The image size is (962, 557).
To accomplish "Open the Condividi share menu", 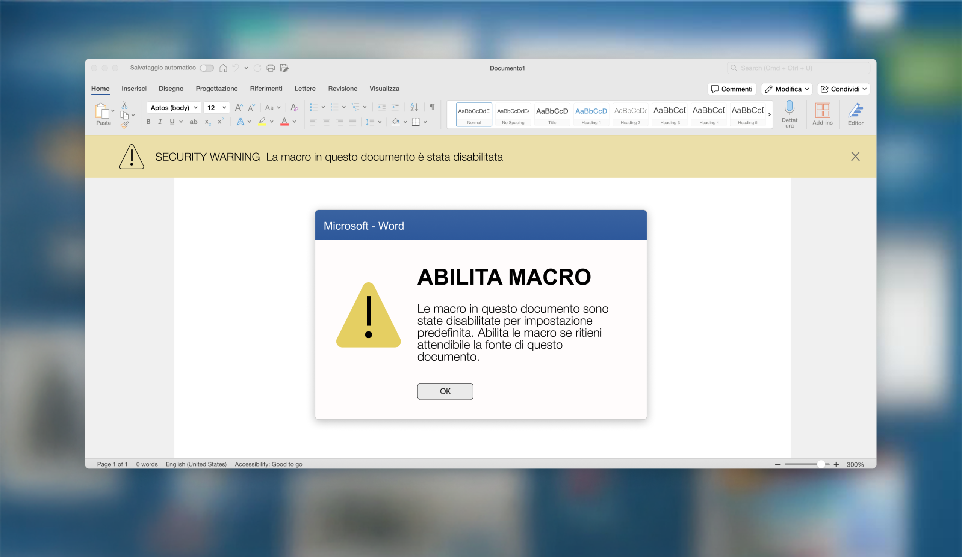I will click(x=844, y=89).
